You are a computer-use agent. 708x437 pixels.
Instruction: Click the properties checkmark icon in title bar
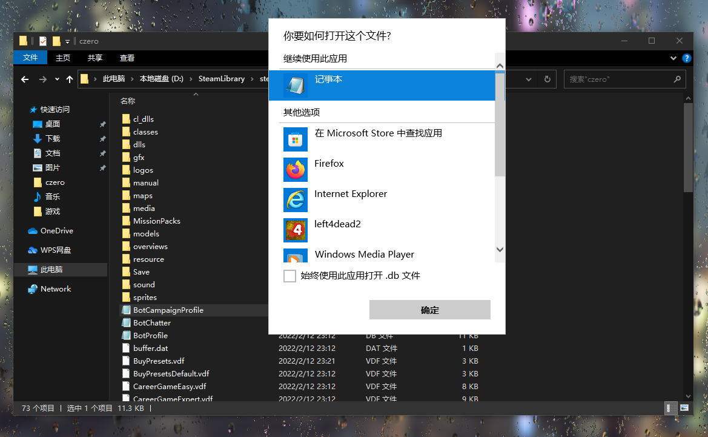coord(43,41)
